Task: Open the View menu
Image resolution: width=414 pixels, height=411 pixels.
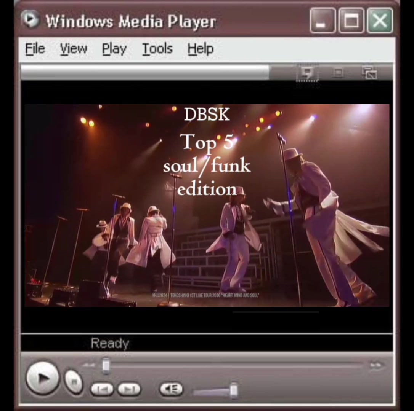Action: click(74, 49)
